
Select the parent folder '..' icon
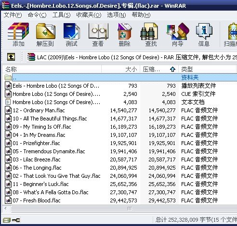coord(8,78)
